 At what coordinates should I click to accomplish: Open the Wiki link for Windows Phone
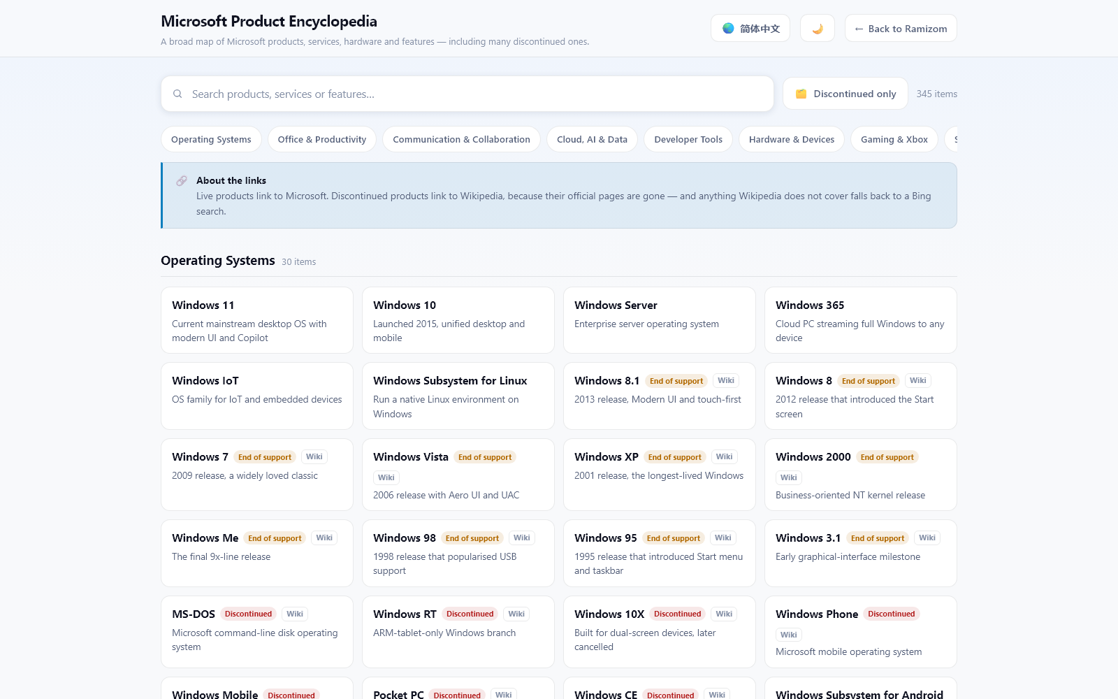point(789,635)
